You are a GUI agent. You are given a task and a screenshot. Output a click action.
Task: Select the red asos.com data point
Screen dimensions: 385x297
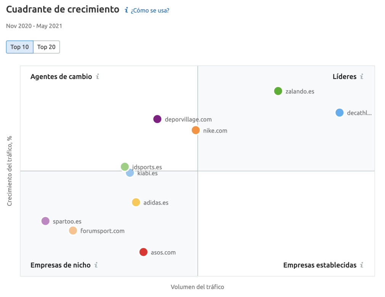[x=143, y=252]
